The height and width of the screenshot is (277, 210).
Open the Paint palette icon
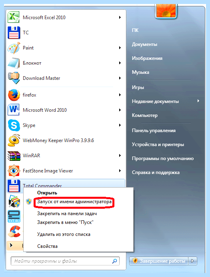click(14, 48)
